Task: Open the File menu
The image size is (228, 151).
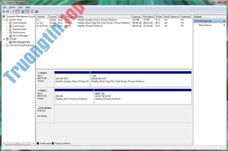Action: pos(5,7)
